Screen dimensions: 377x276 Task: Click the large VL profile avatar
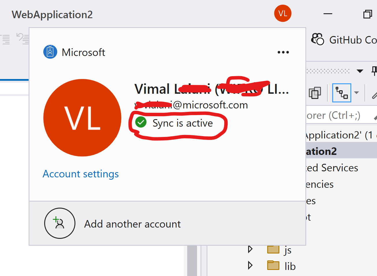pos(82,118)
